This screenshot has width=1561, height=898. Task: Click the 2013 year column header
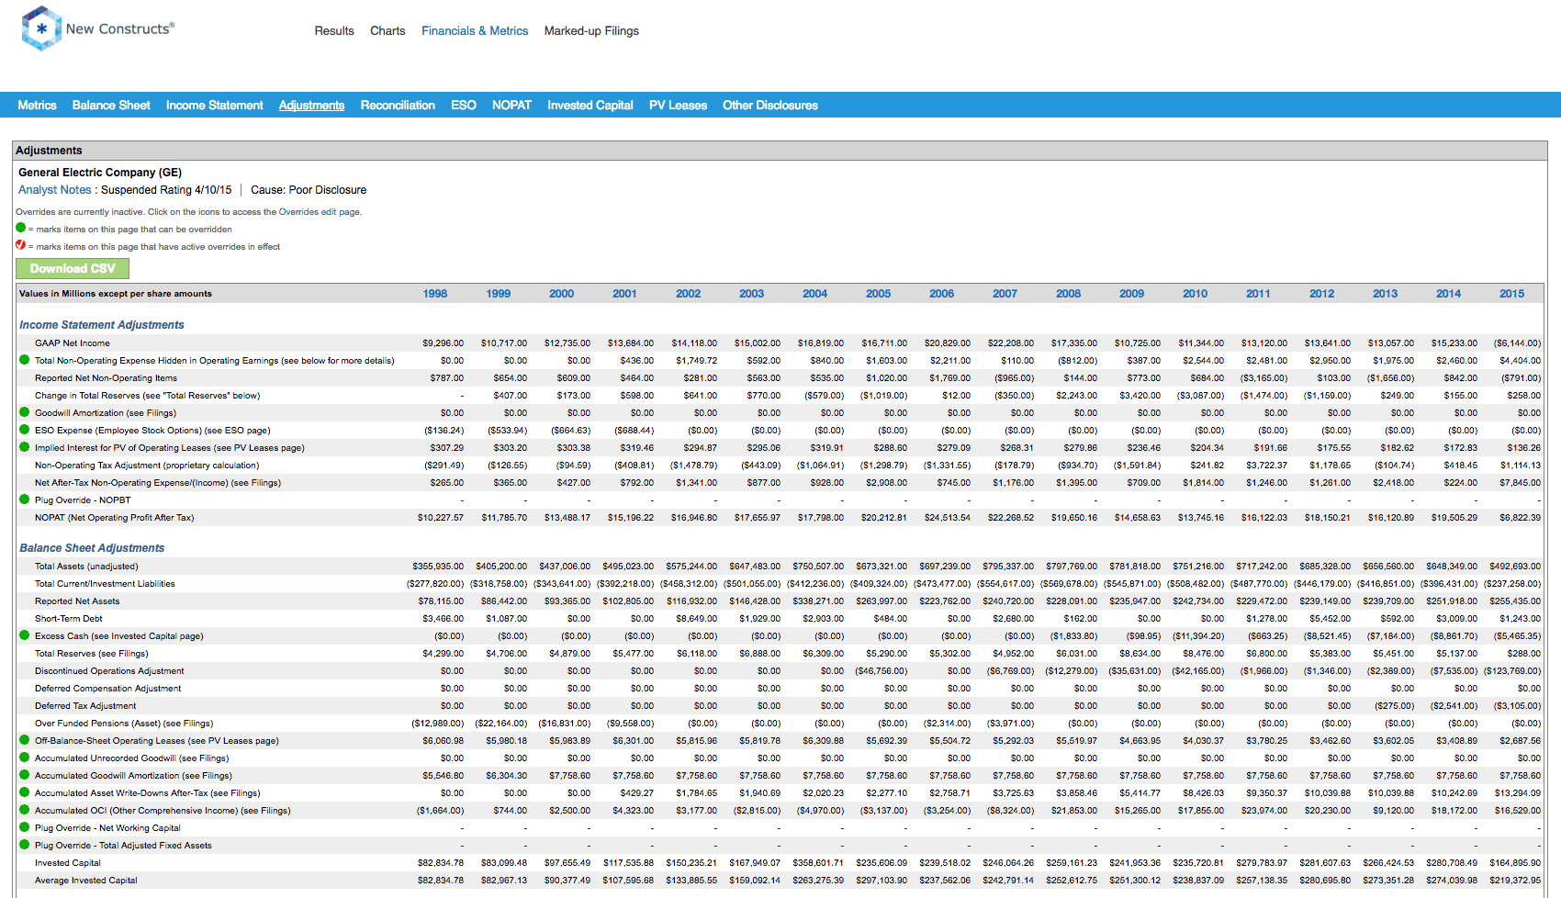coord(1386,293)
